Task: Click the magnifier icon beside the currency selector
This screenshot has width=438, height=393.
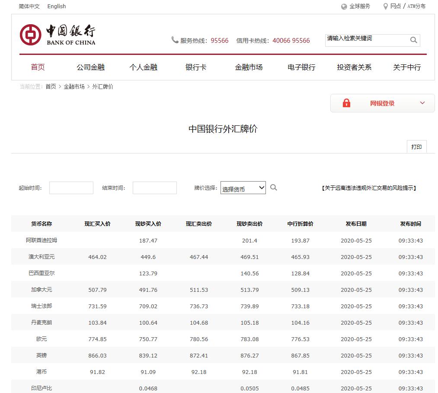Action: [x=273, y=188]
